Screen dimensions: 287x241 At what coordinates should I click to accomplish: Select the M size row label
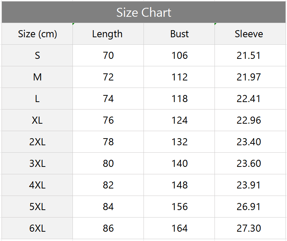pos(37,77)
